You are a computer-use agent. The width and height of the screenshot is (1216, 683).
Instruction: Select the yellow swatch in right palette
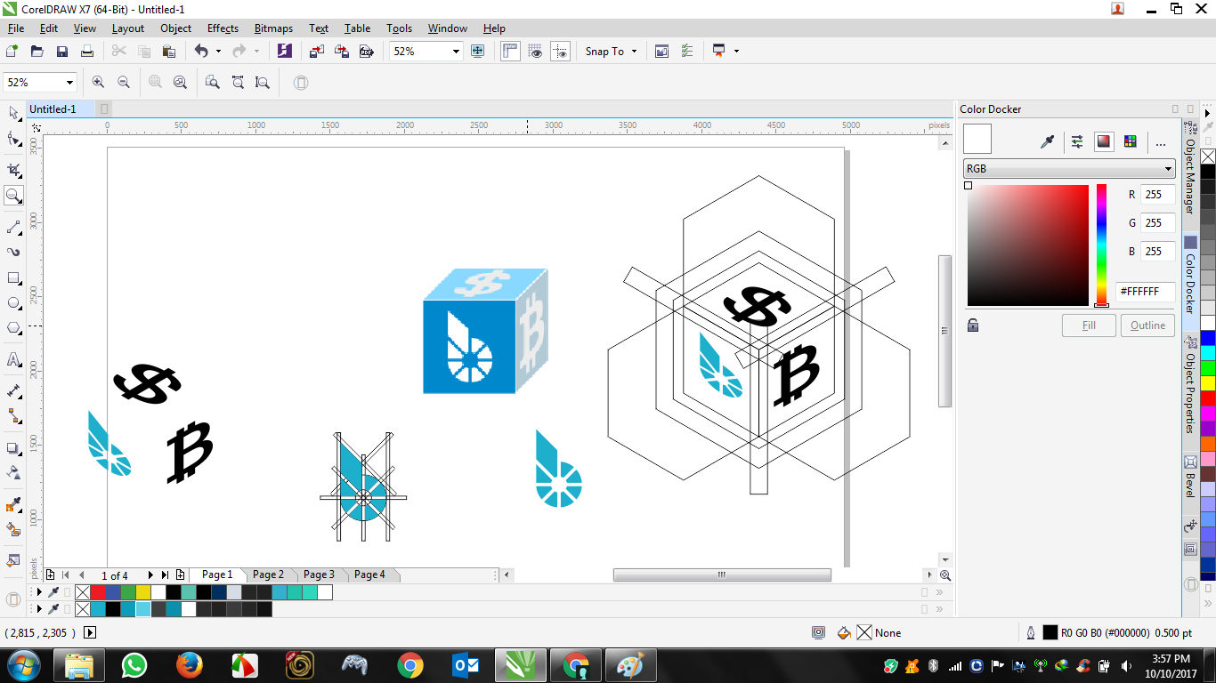(1208, 382)
